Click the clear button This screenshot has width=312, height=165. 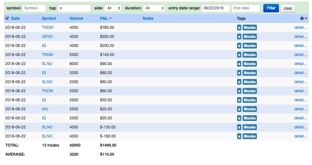pyautogui.click(x=288, y=8)
